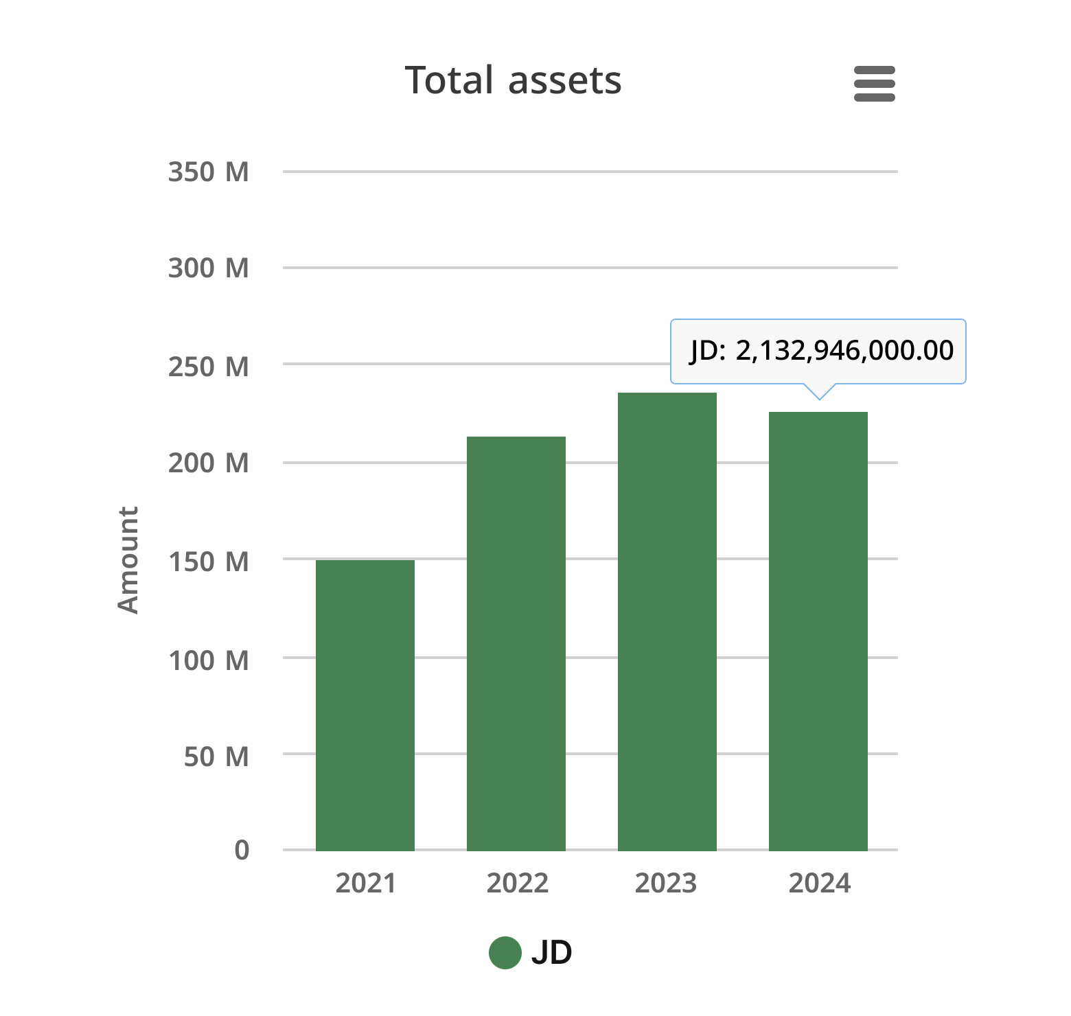Click the 2021 x-axis label
Viewport: 1071px width, 1016px height.
click(365, 884)
